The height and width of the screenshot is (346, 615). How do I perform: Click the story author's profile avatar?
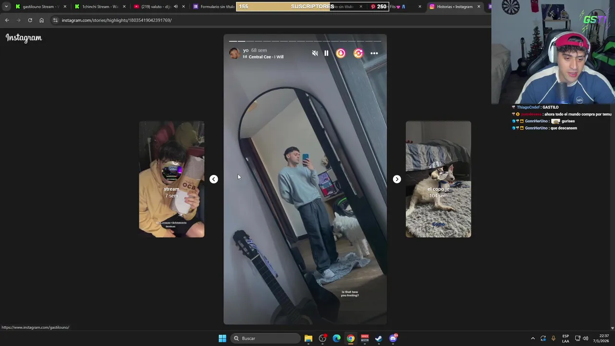click(234, 53)
